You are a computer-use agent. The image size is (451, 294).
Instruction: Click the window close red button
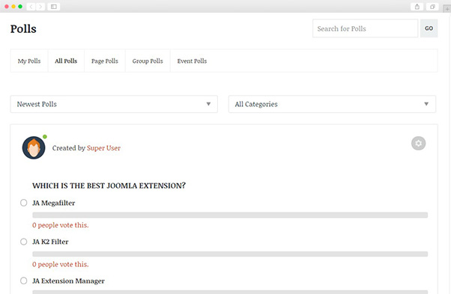point(7,6)
